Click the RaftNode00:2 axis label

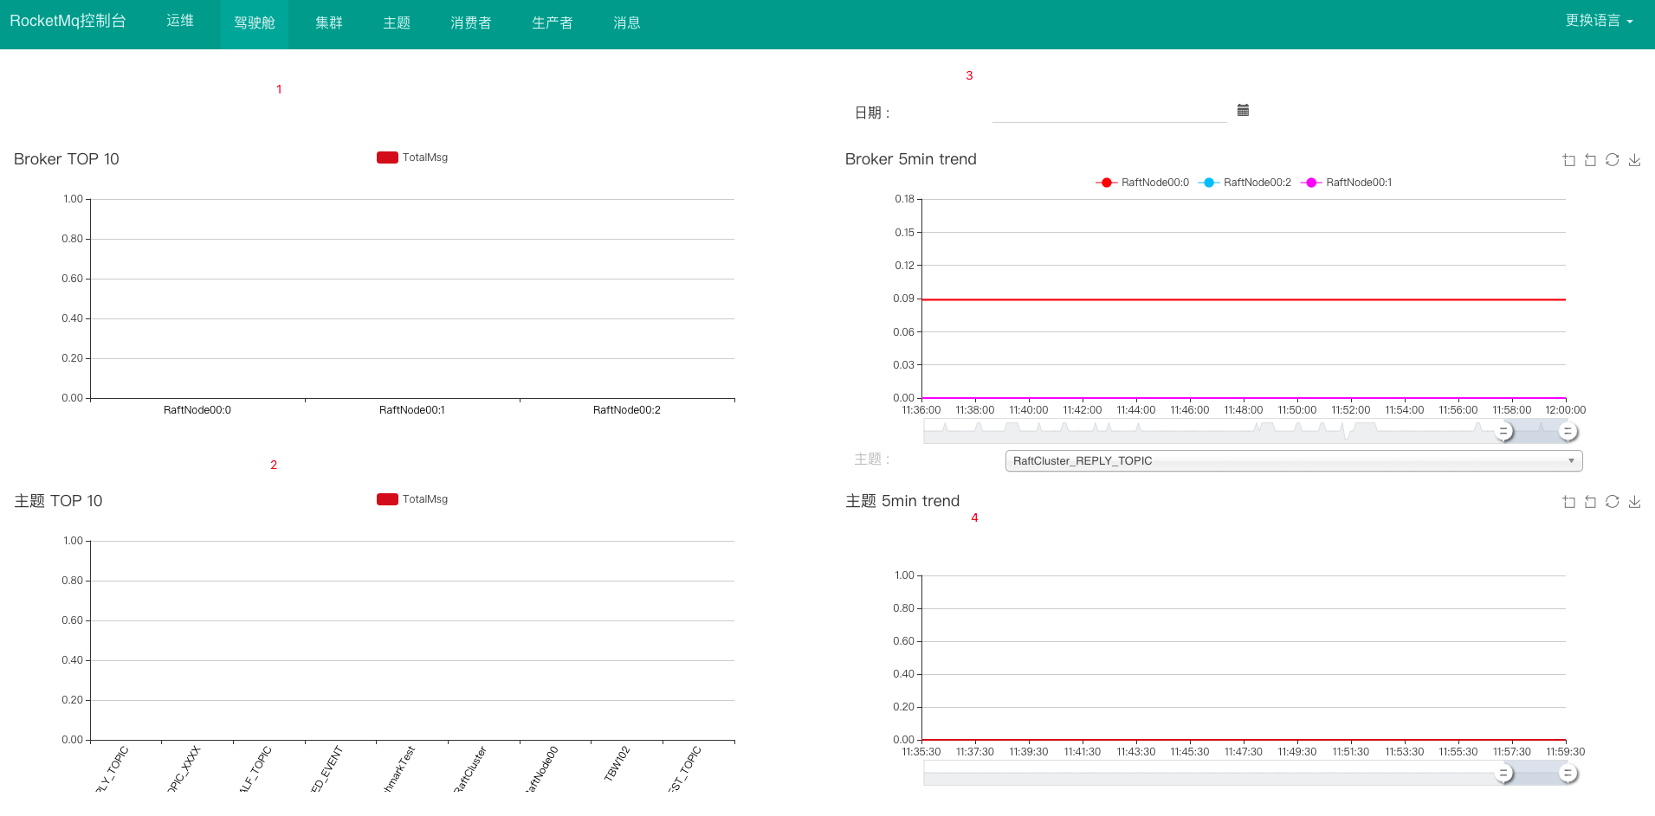(x=627, y=410)
